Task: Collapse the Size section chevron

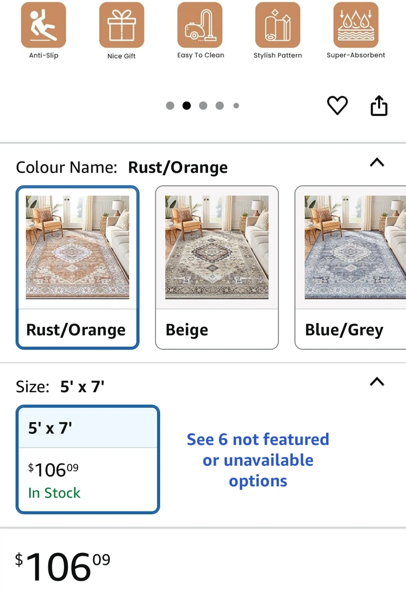Action: click(377, 382)
